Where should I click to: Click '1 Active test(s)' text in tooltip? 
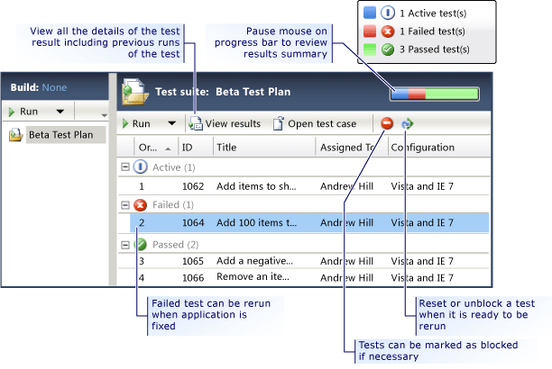point(433,13)
